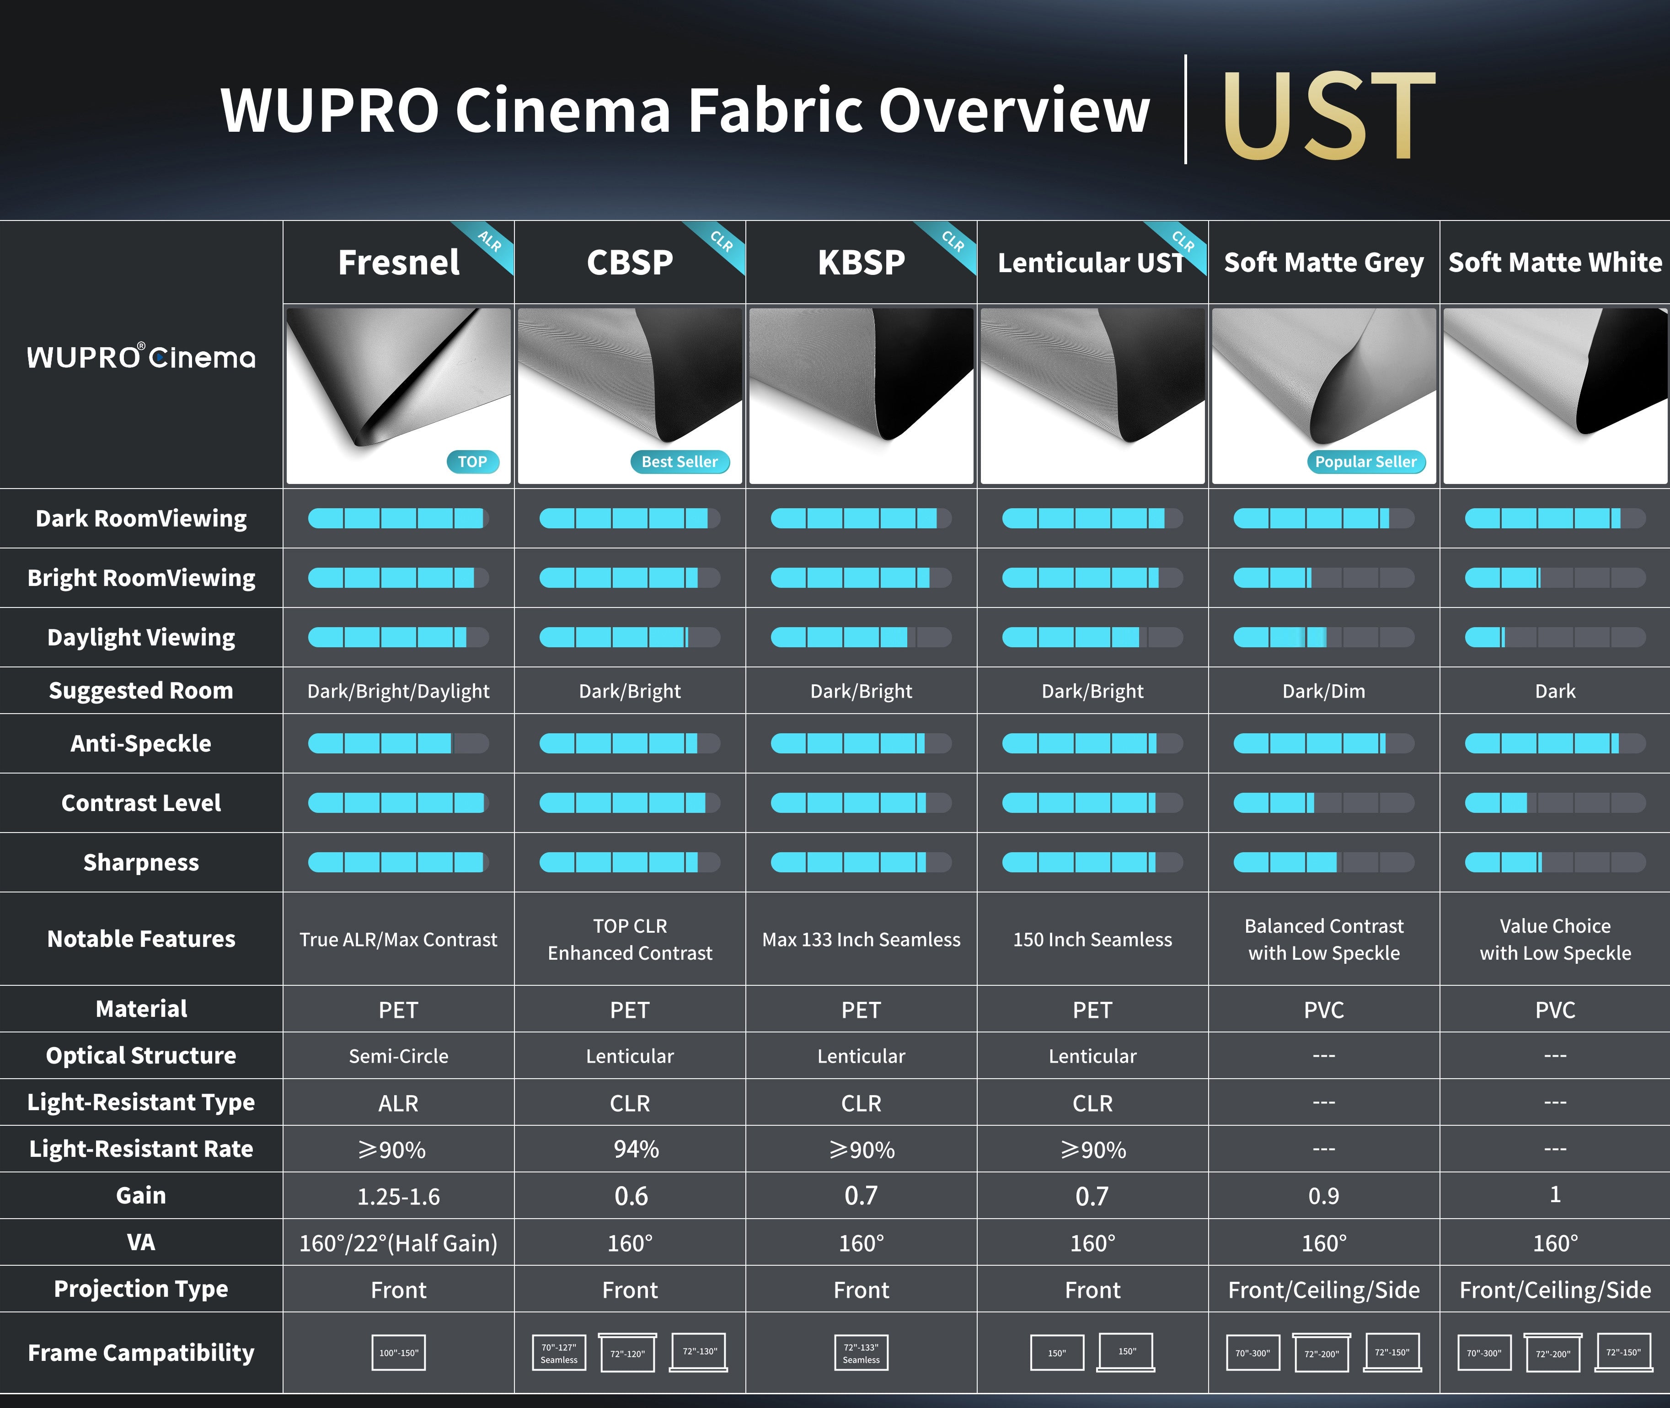
Task: Click the ALR light-resistant type cell
Action: 398,1103
